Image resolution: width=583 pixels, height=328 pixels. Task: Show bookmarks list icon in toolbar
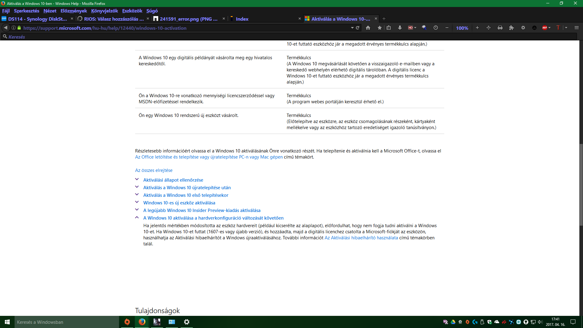click(x=389, y=28)
